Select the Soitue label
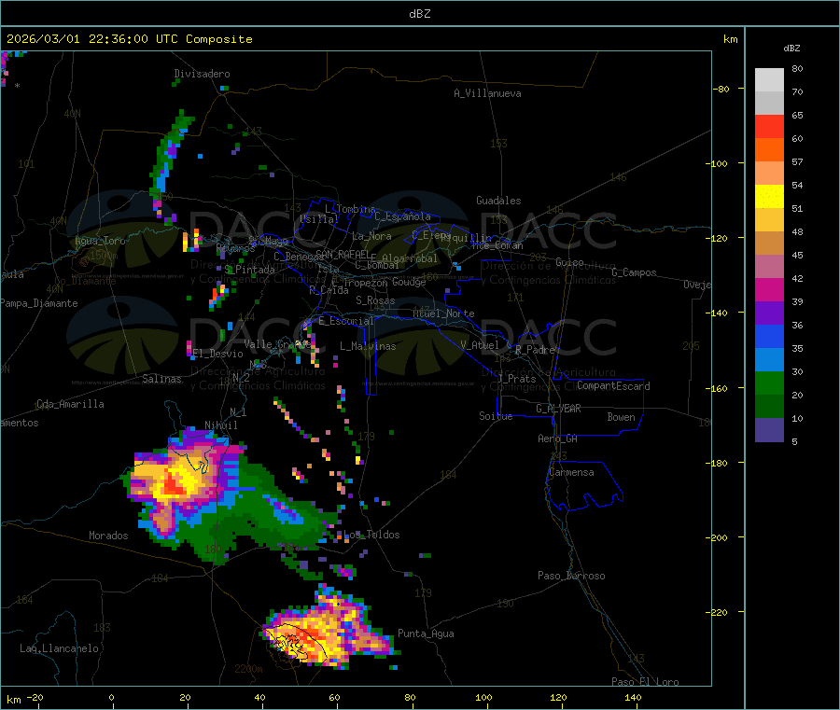This screenshot has height=710, width=840. point(496,416)
